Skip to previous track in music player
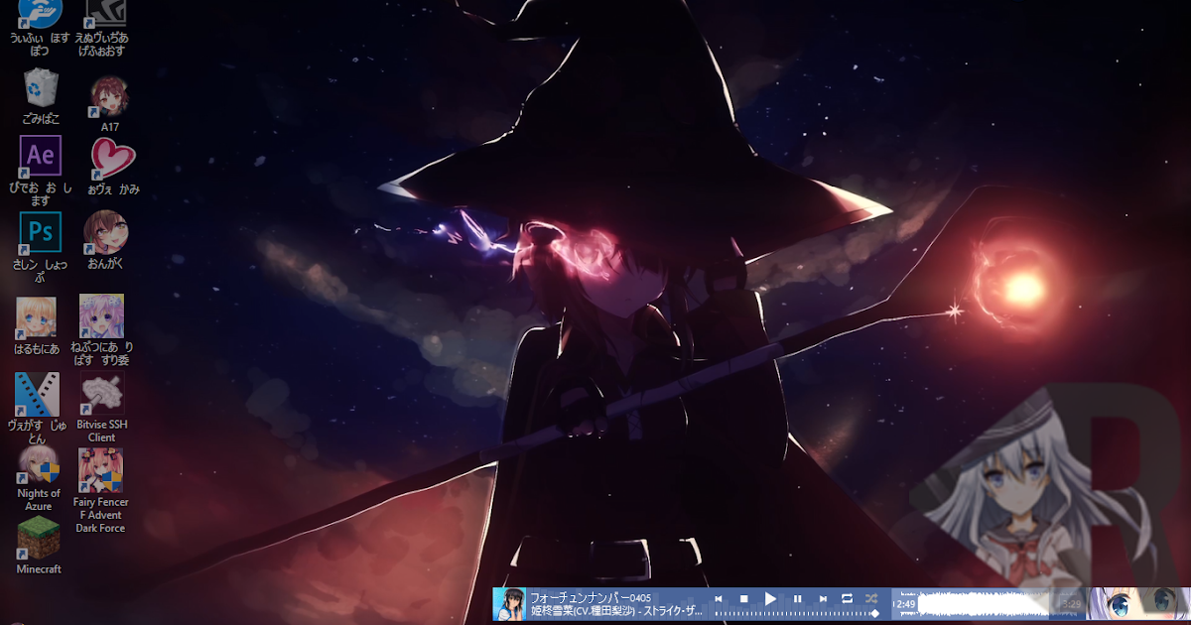Viewport: 1191px width, 625px height. (719, 599)
